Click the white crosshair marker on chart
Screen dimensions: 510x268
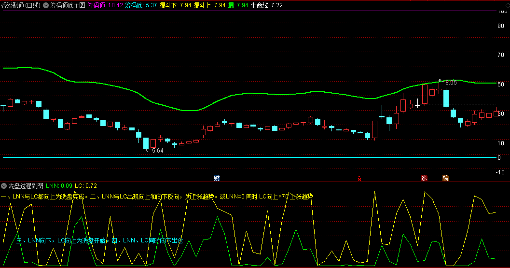417,104
